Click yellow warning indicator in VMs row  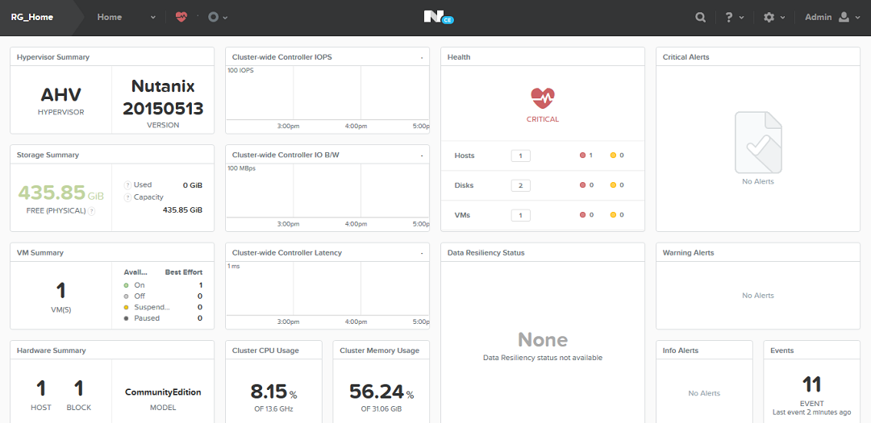click(613, 215)
